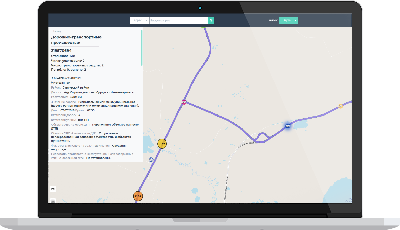Click the Дорожно-транспортные происшествия heading
Screen dimensions: 400x230
(x=76, y=40)
